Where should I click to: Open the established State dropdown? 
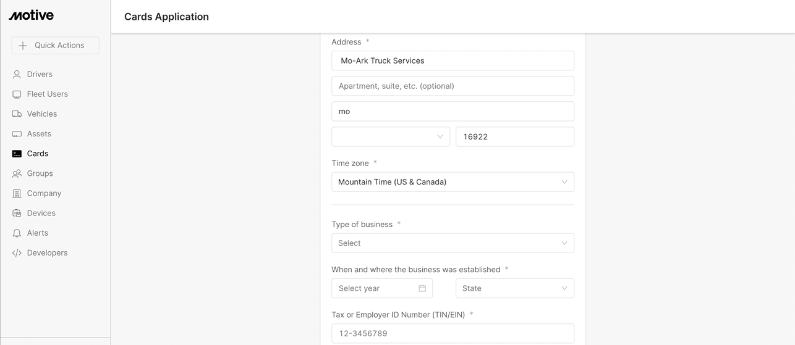click(514, 288)
